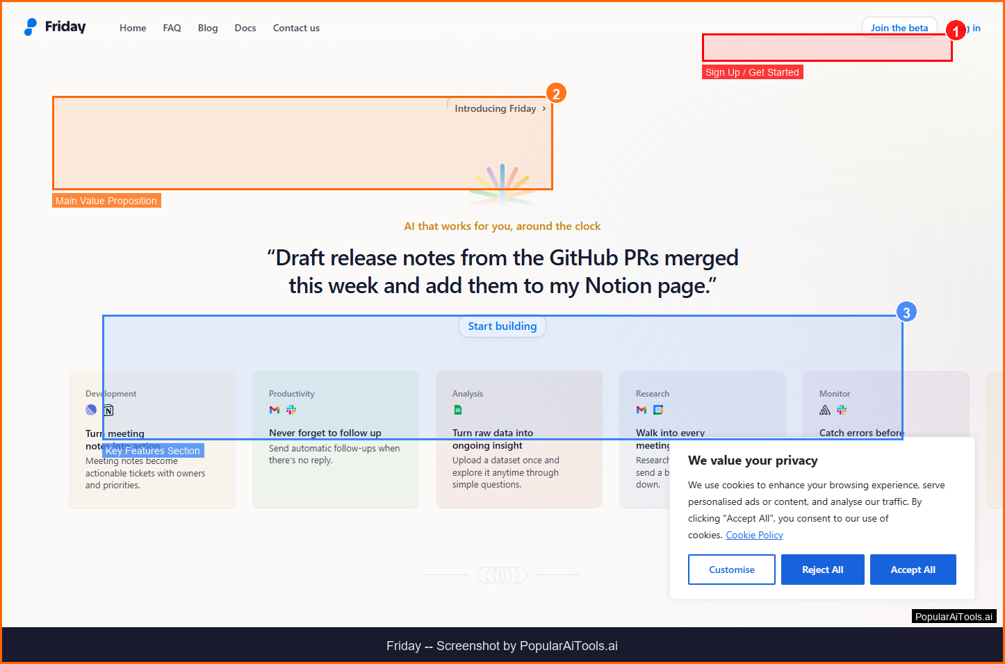Click the Slack icon in Productivity card

pyautogui.click(x=291, y=410)
